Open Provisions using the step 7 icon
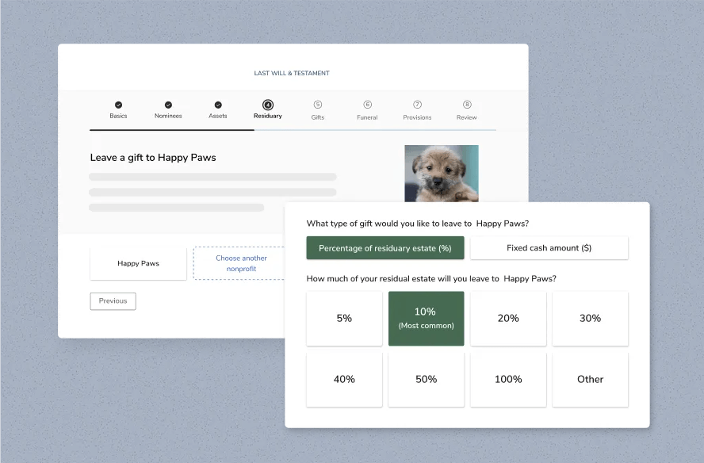This screenshot has width=704, height=463. point(416,105)
